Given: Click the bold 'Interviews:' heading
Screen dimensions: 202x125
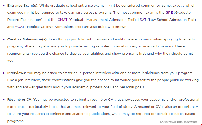Looking at the screenshot, I should tap(17, 73).
